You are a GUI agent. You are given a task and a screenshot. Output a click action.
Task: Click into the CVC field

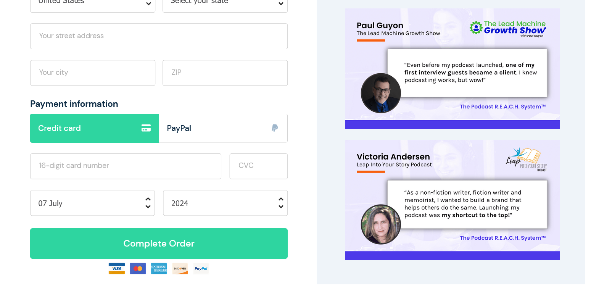(x=259, y=166)
